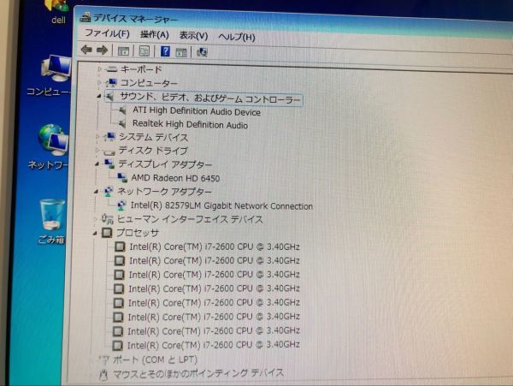Click the speaker icon of サウンド category

[x=109, y=96]
